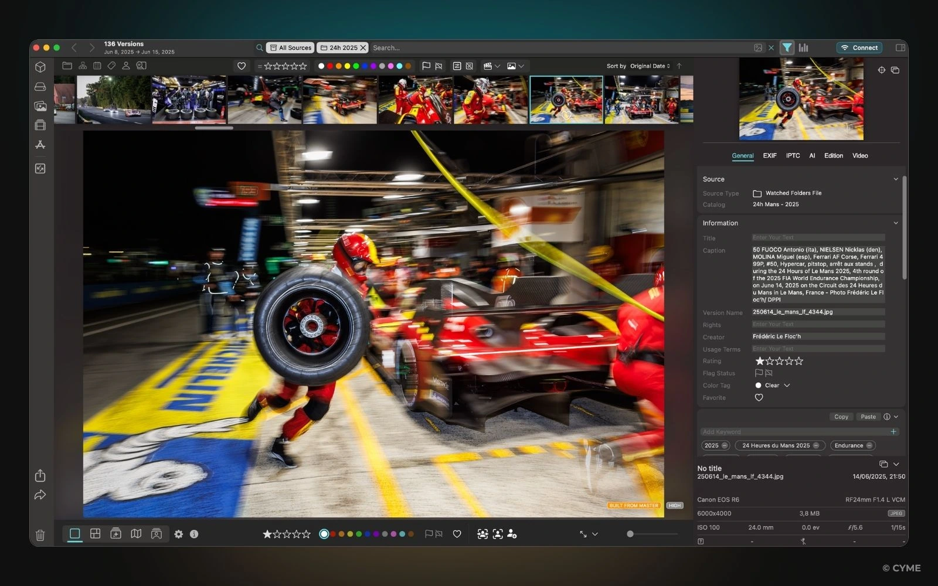
Task: Collapse the Source section in the right panel
Action: [896, 179]
